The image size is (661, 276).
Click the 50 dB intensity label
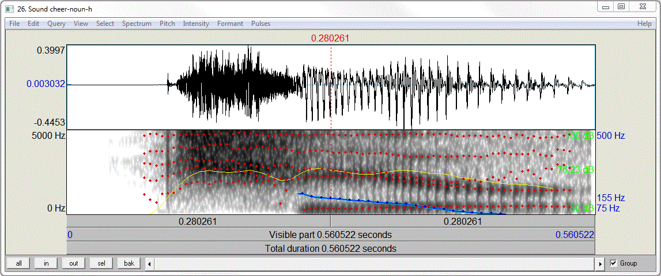[x=582, y=208]
